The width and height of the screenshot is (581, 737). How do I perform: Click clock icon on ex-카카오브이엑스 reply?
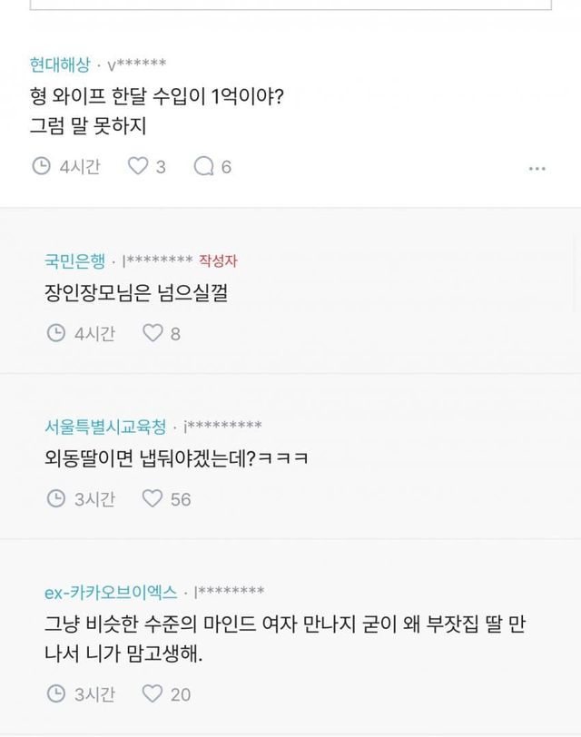pyautogui.click(x=56, y=693)
